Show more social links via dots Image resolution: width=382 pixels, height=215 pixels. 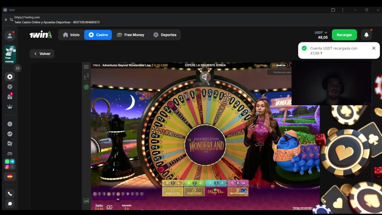(x=12, y=167)
